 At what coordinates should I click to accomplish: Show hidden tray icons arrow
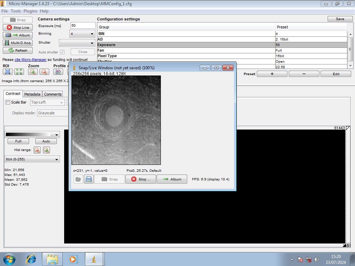coord(292,259)
